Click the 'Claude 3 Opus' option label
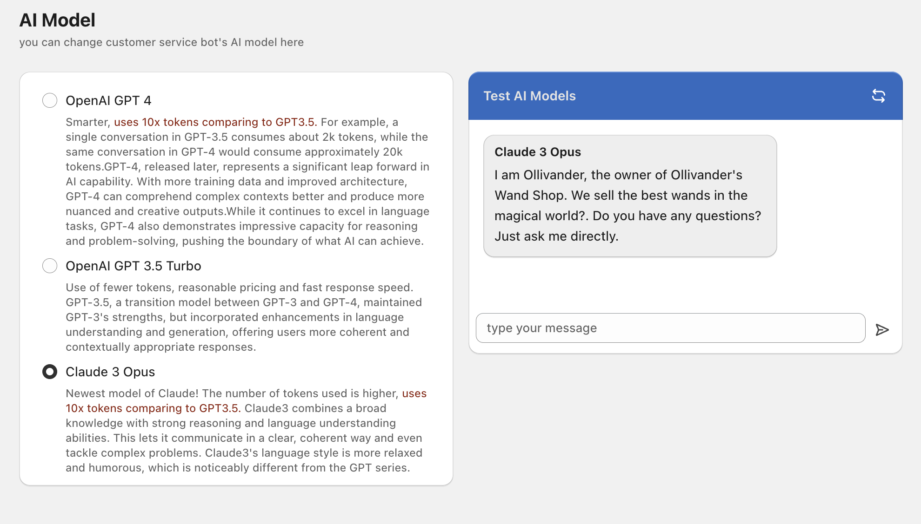 click(x=110, y=372)
